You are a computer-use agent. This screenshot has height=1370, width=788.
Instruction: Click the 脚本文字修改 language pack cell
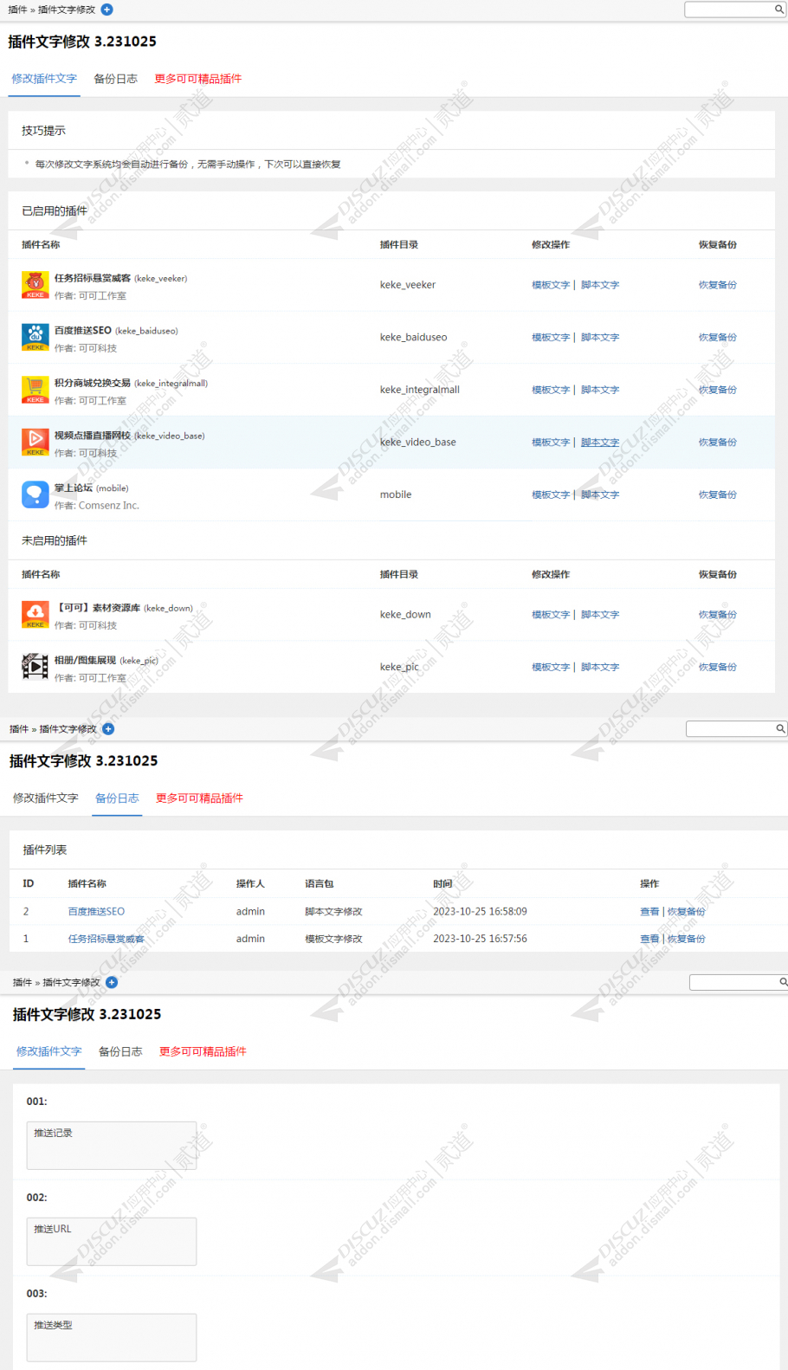click(x=333, y=912)
